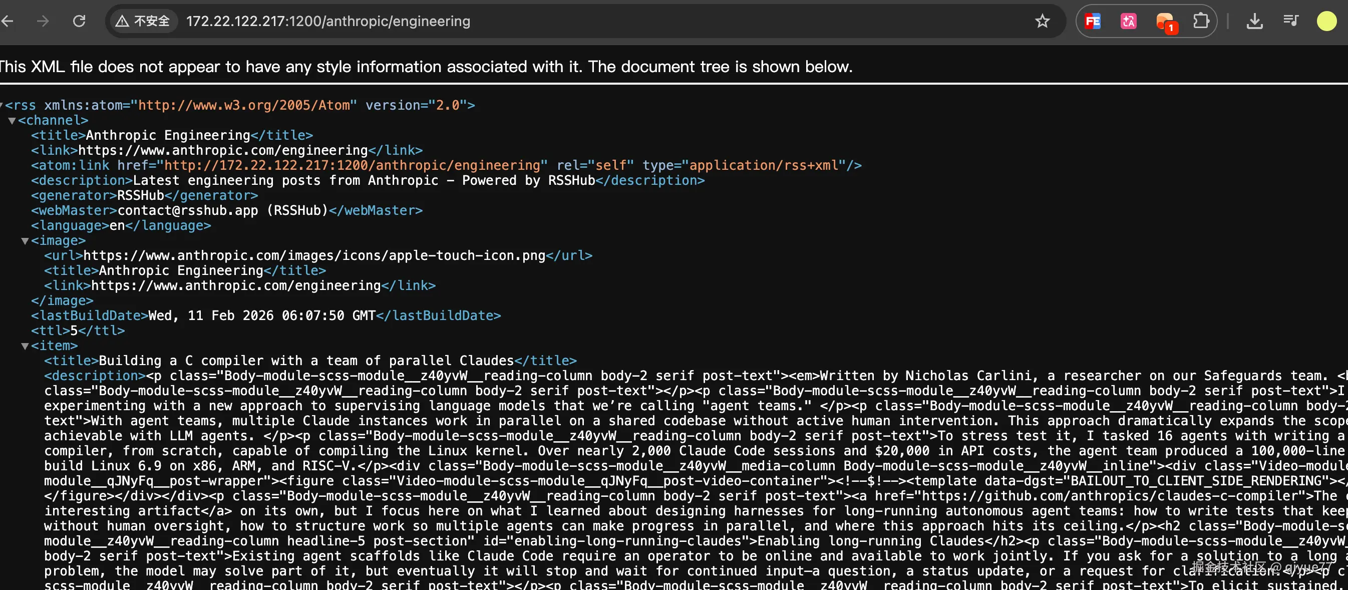This screenshot has height=590, width=1348.
Task: Click the lastBuildDate element line
Action: 265,316
